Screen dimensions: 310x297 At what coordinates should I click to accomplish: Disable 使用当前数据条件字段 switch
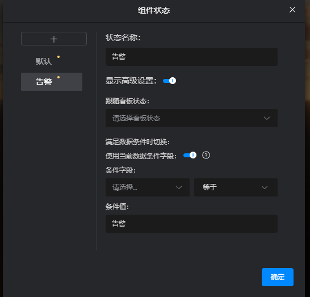tap(190, 155)
